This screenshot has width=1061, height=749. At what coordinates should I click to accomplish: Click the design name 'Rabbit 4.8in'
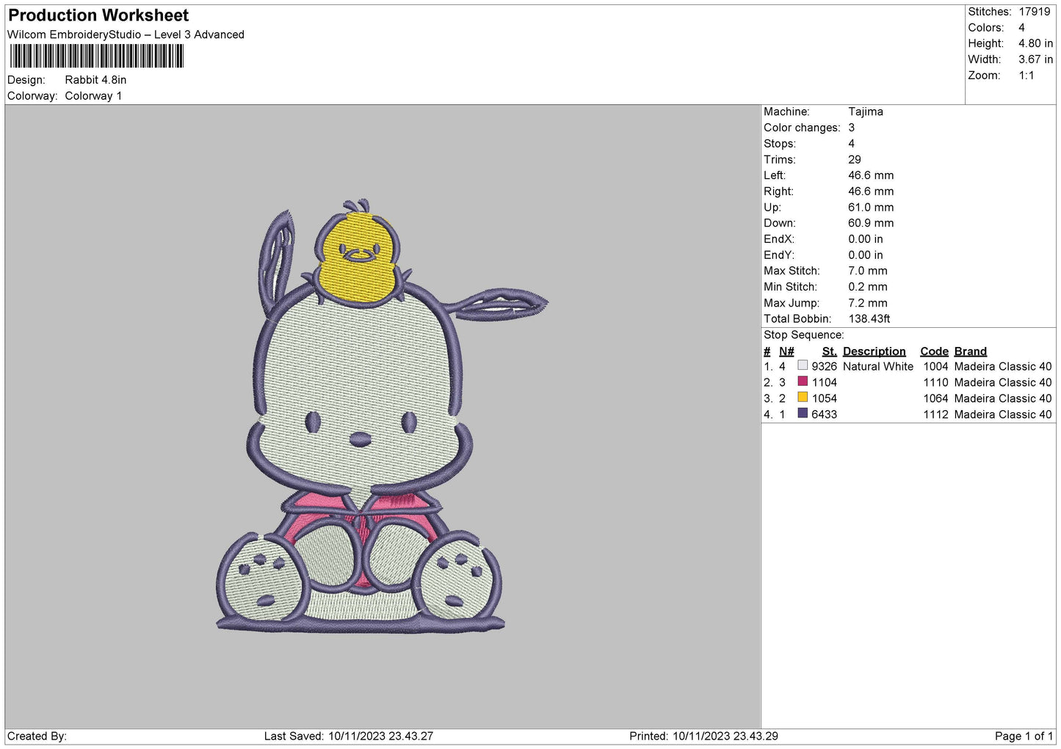coord(95,80)
